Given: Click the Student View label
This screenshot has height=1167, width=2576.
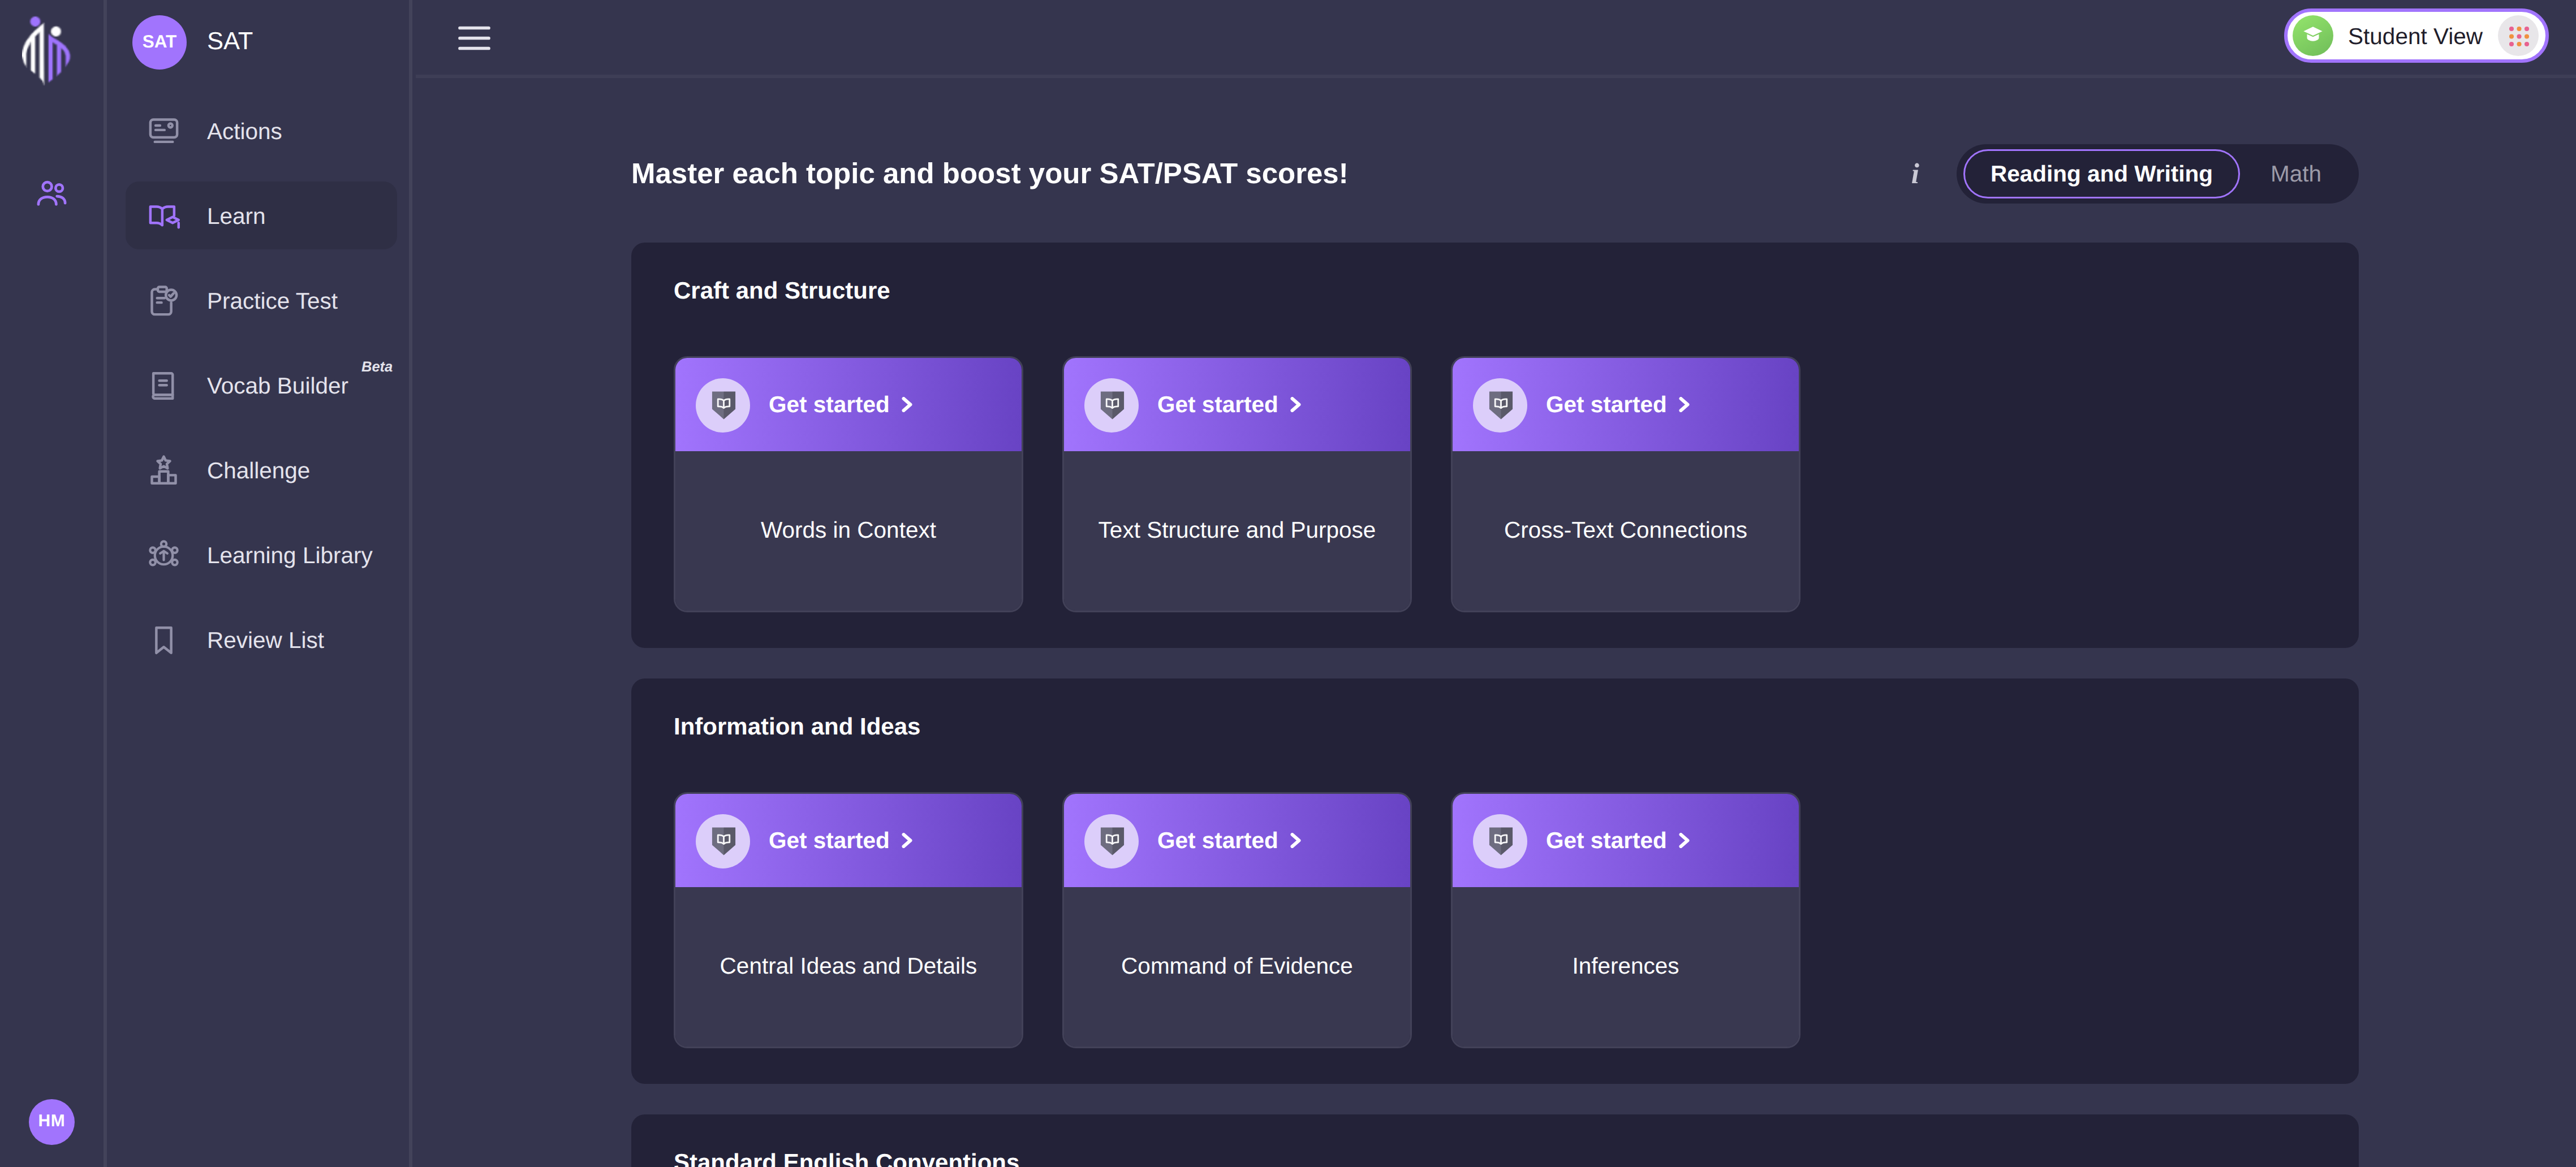Looking at the screenshot, I should click(x=2414, y=37).
